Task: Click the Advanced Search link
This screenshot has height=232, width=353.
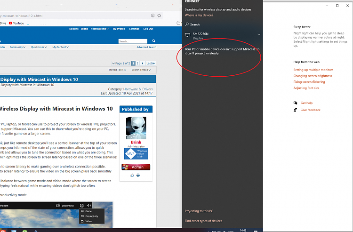Action: pos(146,47)
